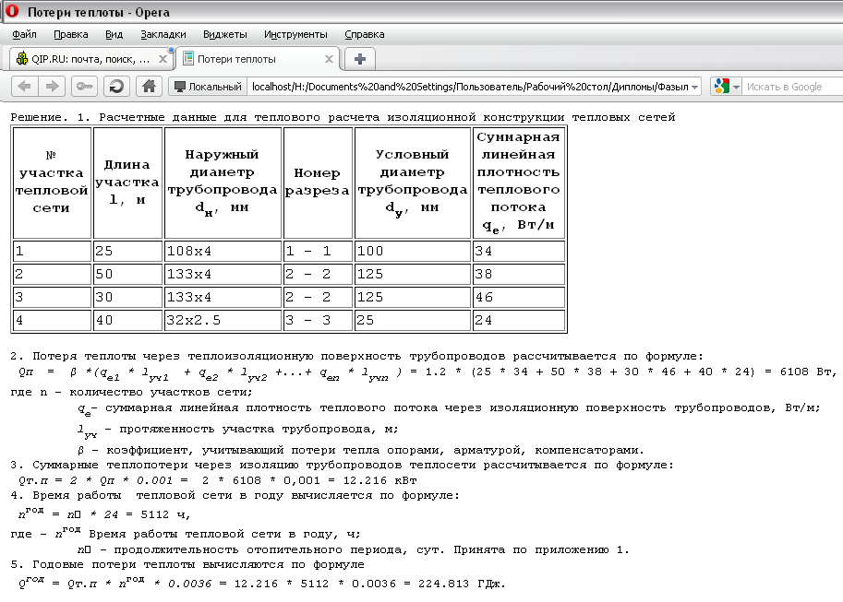
Task: Click the '32x2.5' cell
Action: coord(223,320)
